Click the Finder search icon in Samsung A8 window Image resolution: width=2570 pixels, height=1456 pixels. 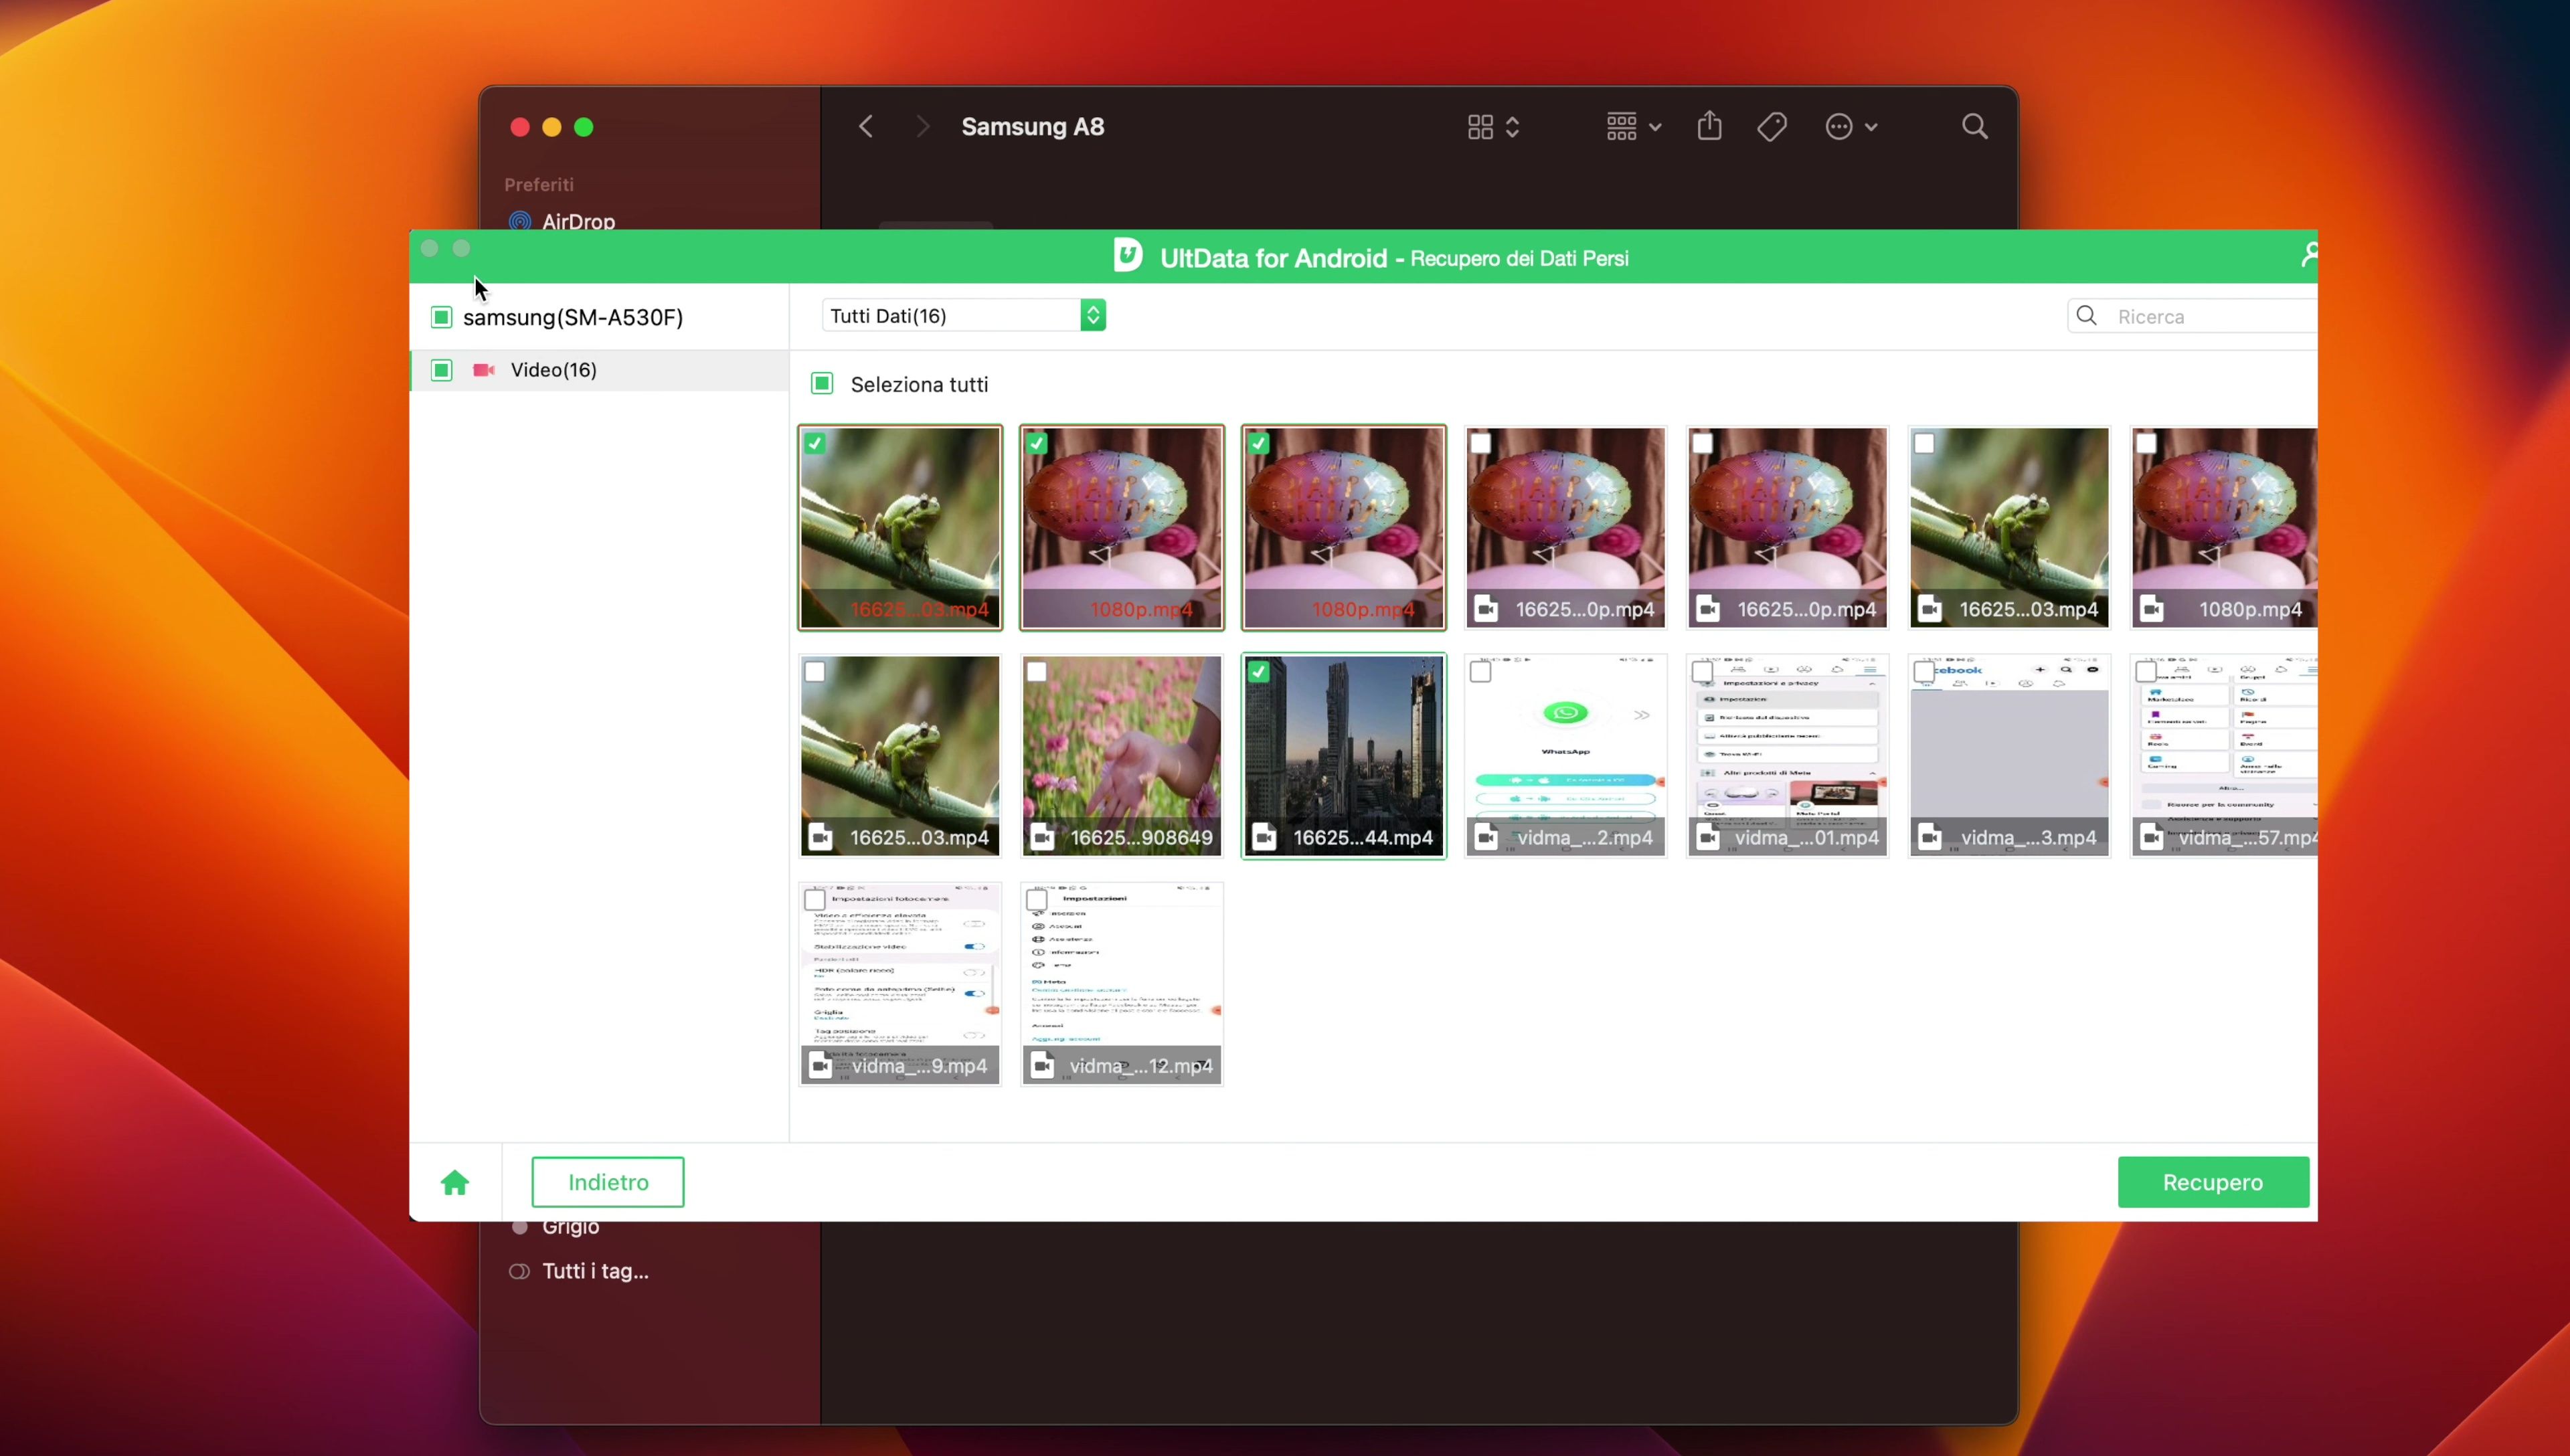[x=1974, y=127]
